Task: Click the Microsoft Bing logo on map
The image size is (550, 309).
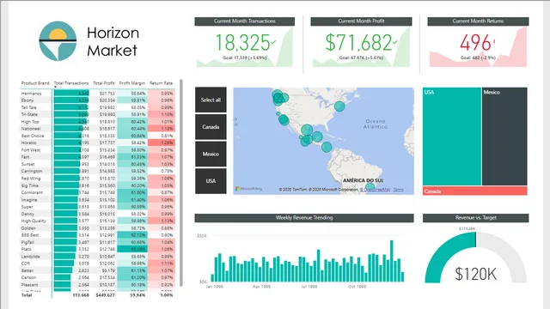Action: click(x=248, y=189)
